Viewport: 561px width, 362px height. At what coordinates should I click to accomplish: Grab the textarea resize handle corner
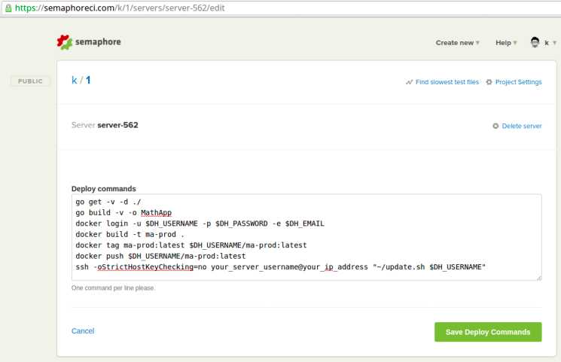pyautogui.click(x=538, y=278)
